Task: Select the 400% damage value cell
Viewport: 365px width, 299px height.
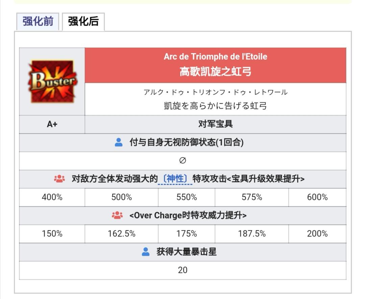Action: pos(52,197)
